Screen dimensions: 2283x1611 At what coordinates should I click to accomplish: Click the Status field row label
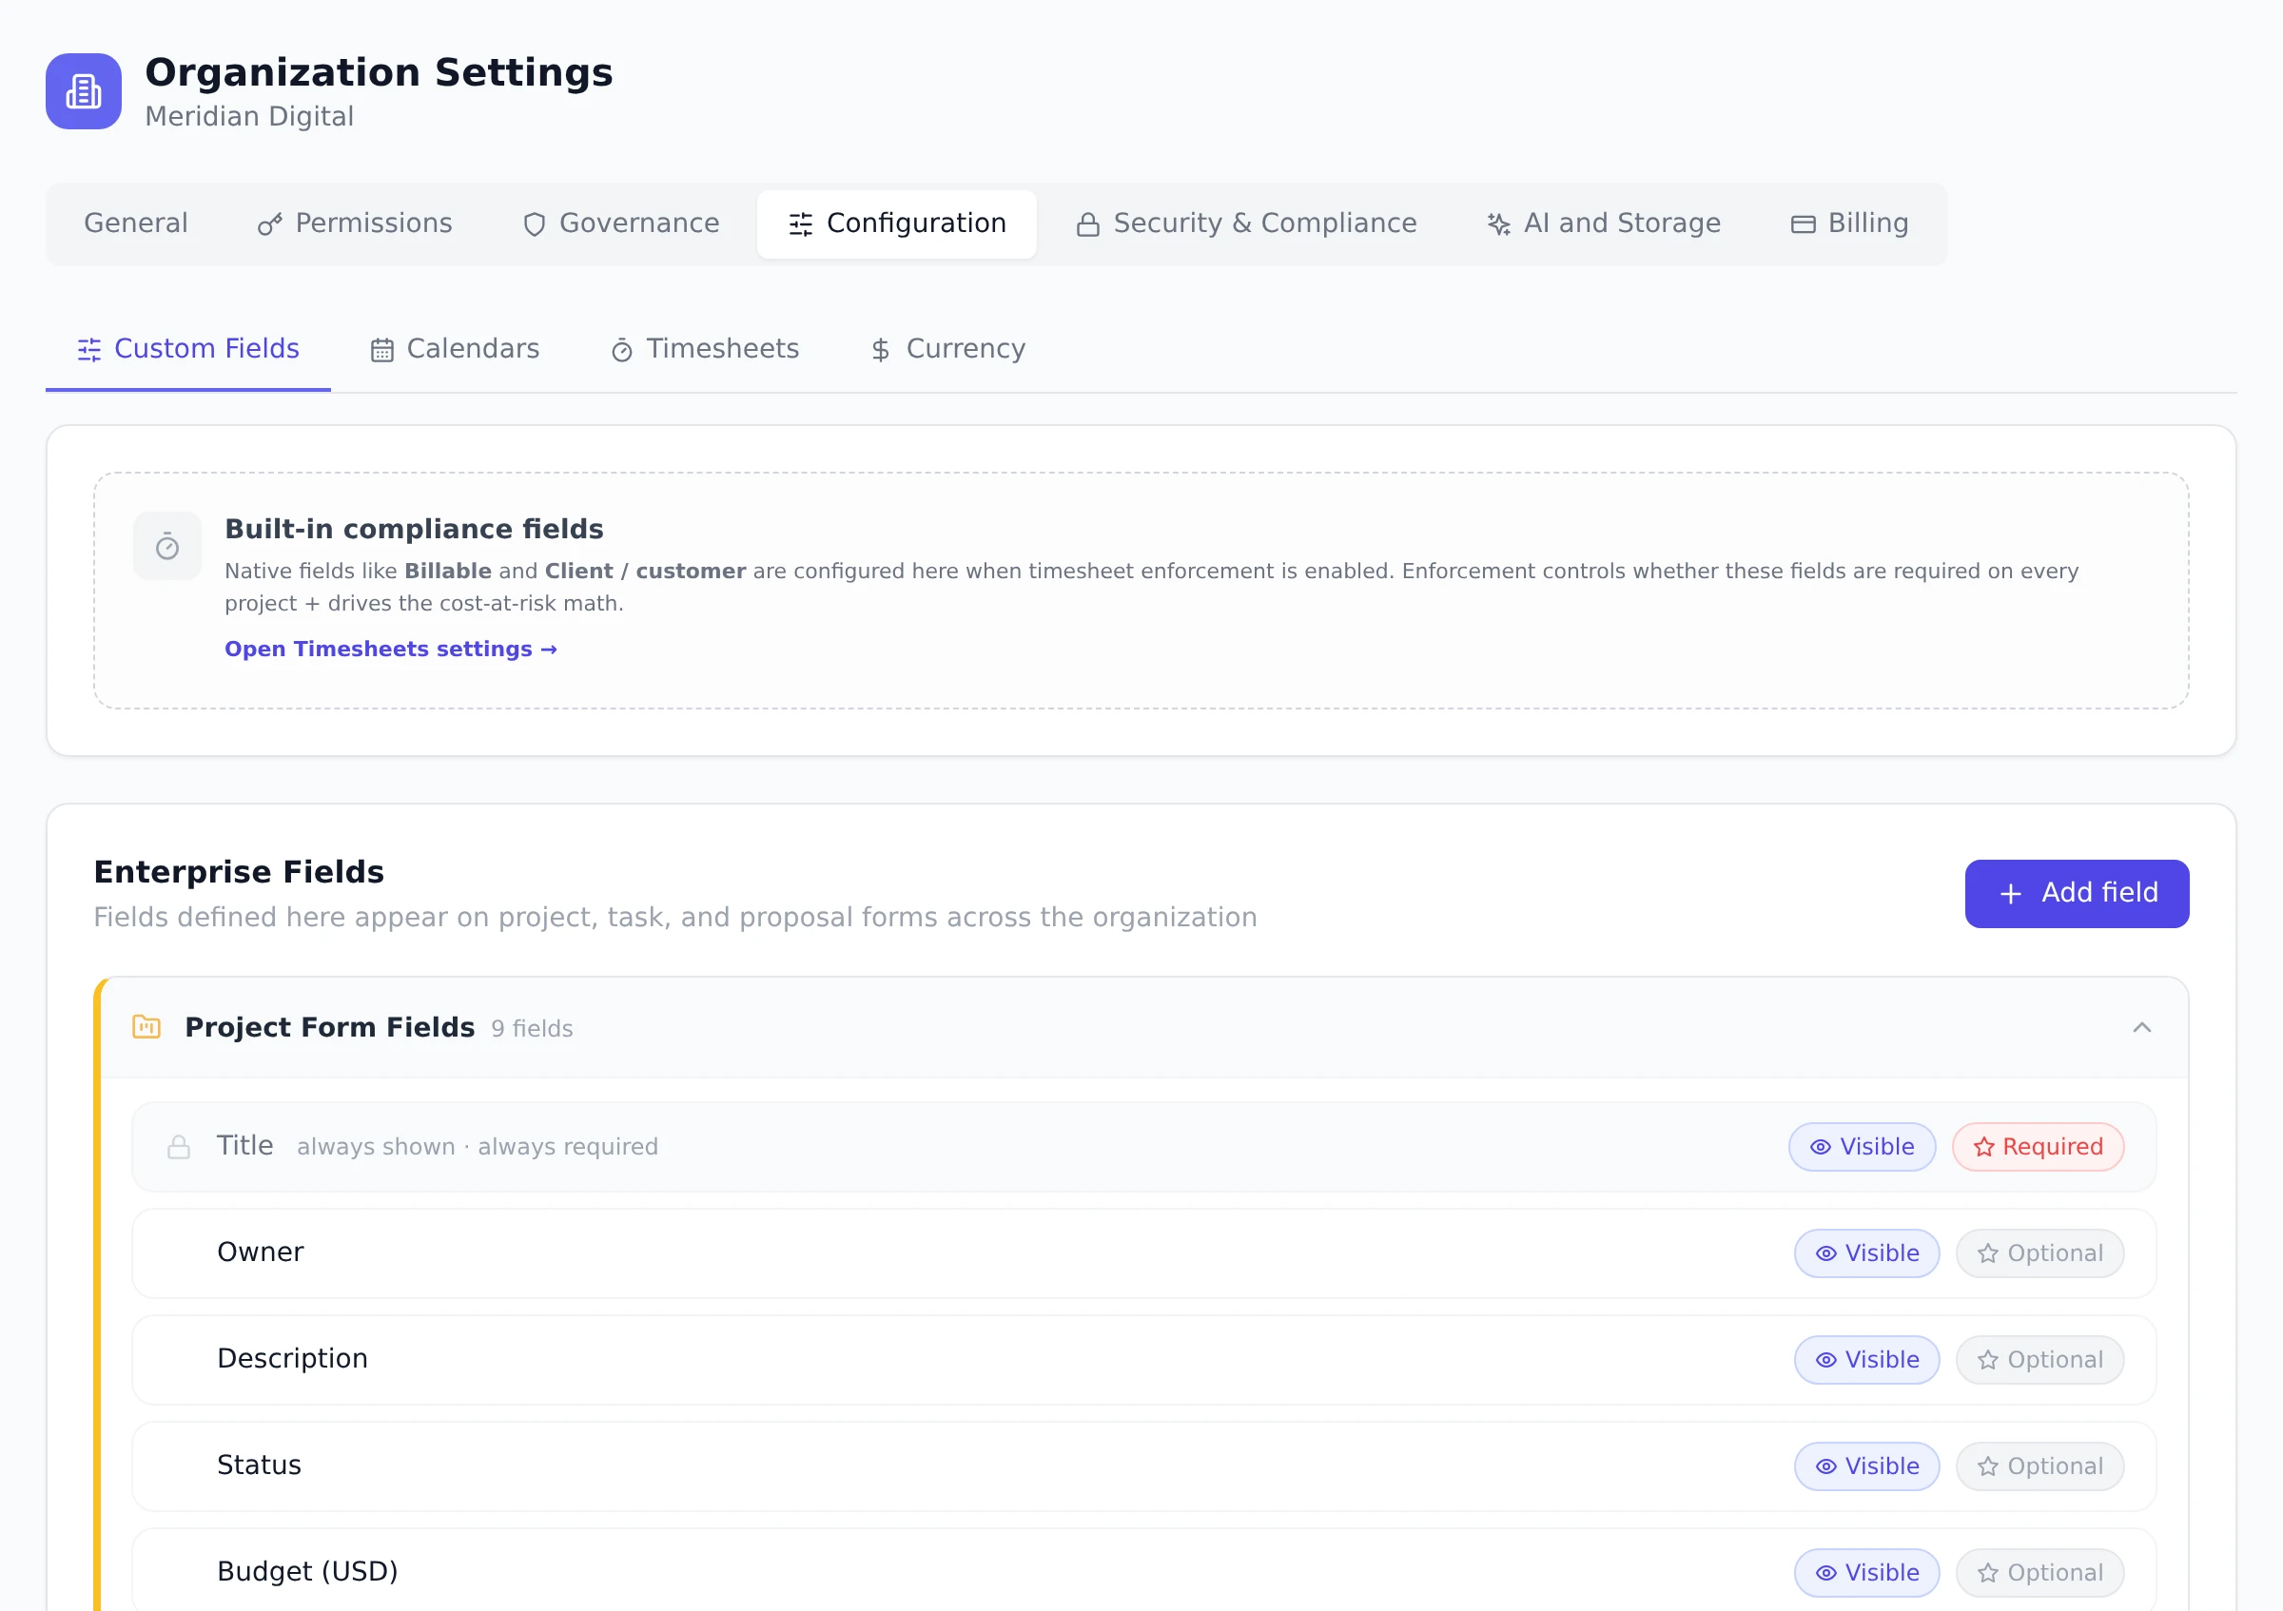click(x=259, y=1465)
